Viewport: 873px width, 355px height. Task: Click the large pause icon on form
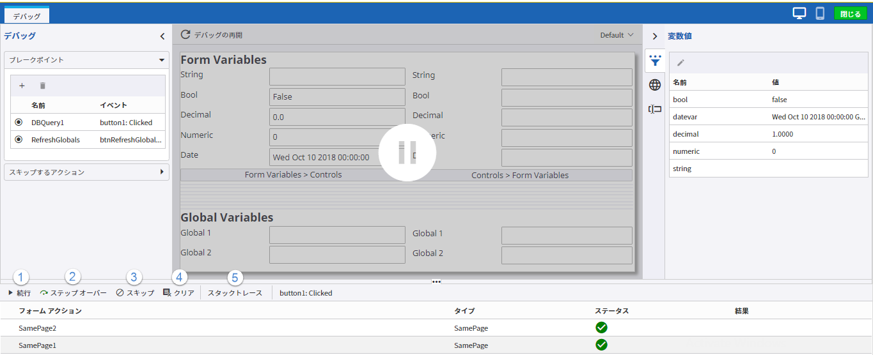407,153
